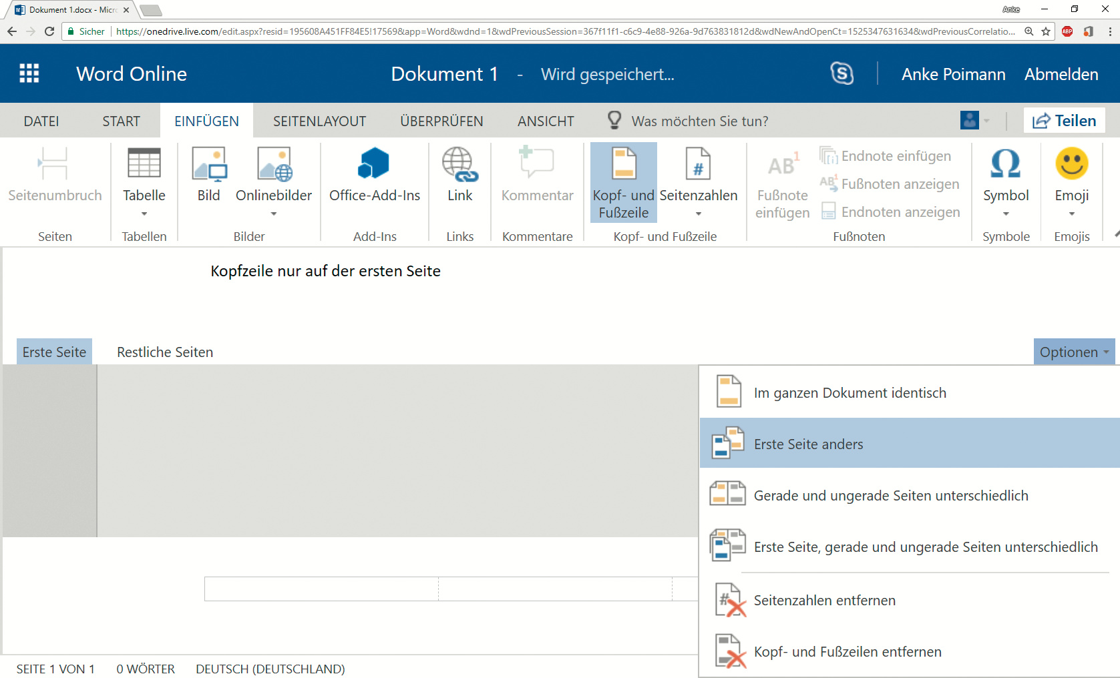Click SEITE 1 VON 1 in status bar
Viewport: 1120px width, 678px height.
click(x=55, y=669)
